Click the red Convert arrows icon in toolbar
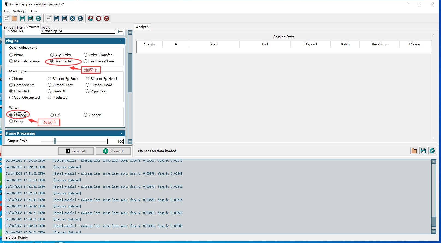Image resolution: width=441 pixels, height=243 pixels. (x=106, y=18)
